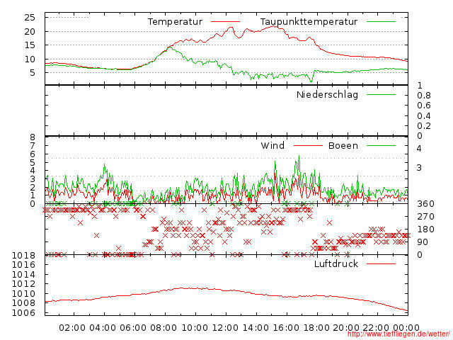The image size is (453, 340).
Task: Click the Wind legend label
Action: (x=273, y=146)
